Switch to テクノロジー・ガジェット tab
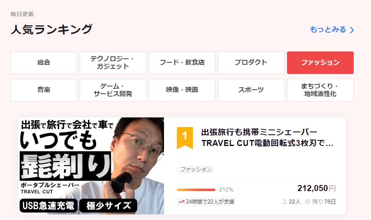The image size is (371, 220). [113, 63]
